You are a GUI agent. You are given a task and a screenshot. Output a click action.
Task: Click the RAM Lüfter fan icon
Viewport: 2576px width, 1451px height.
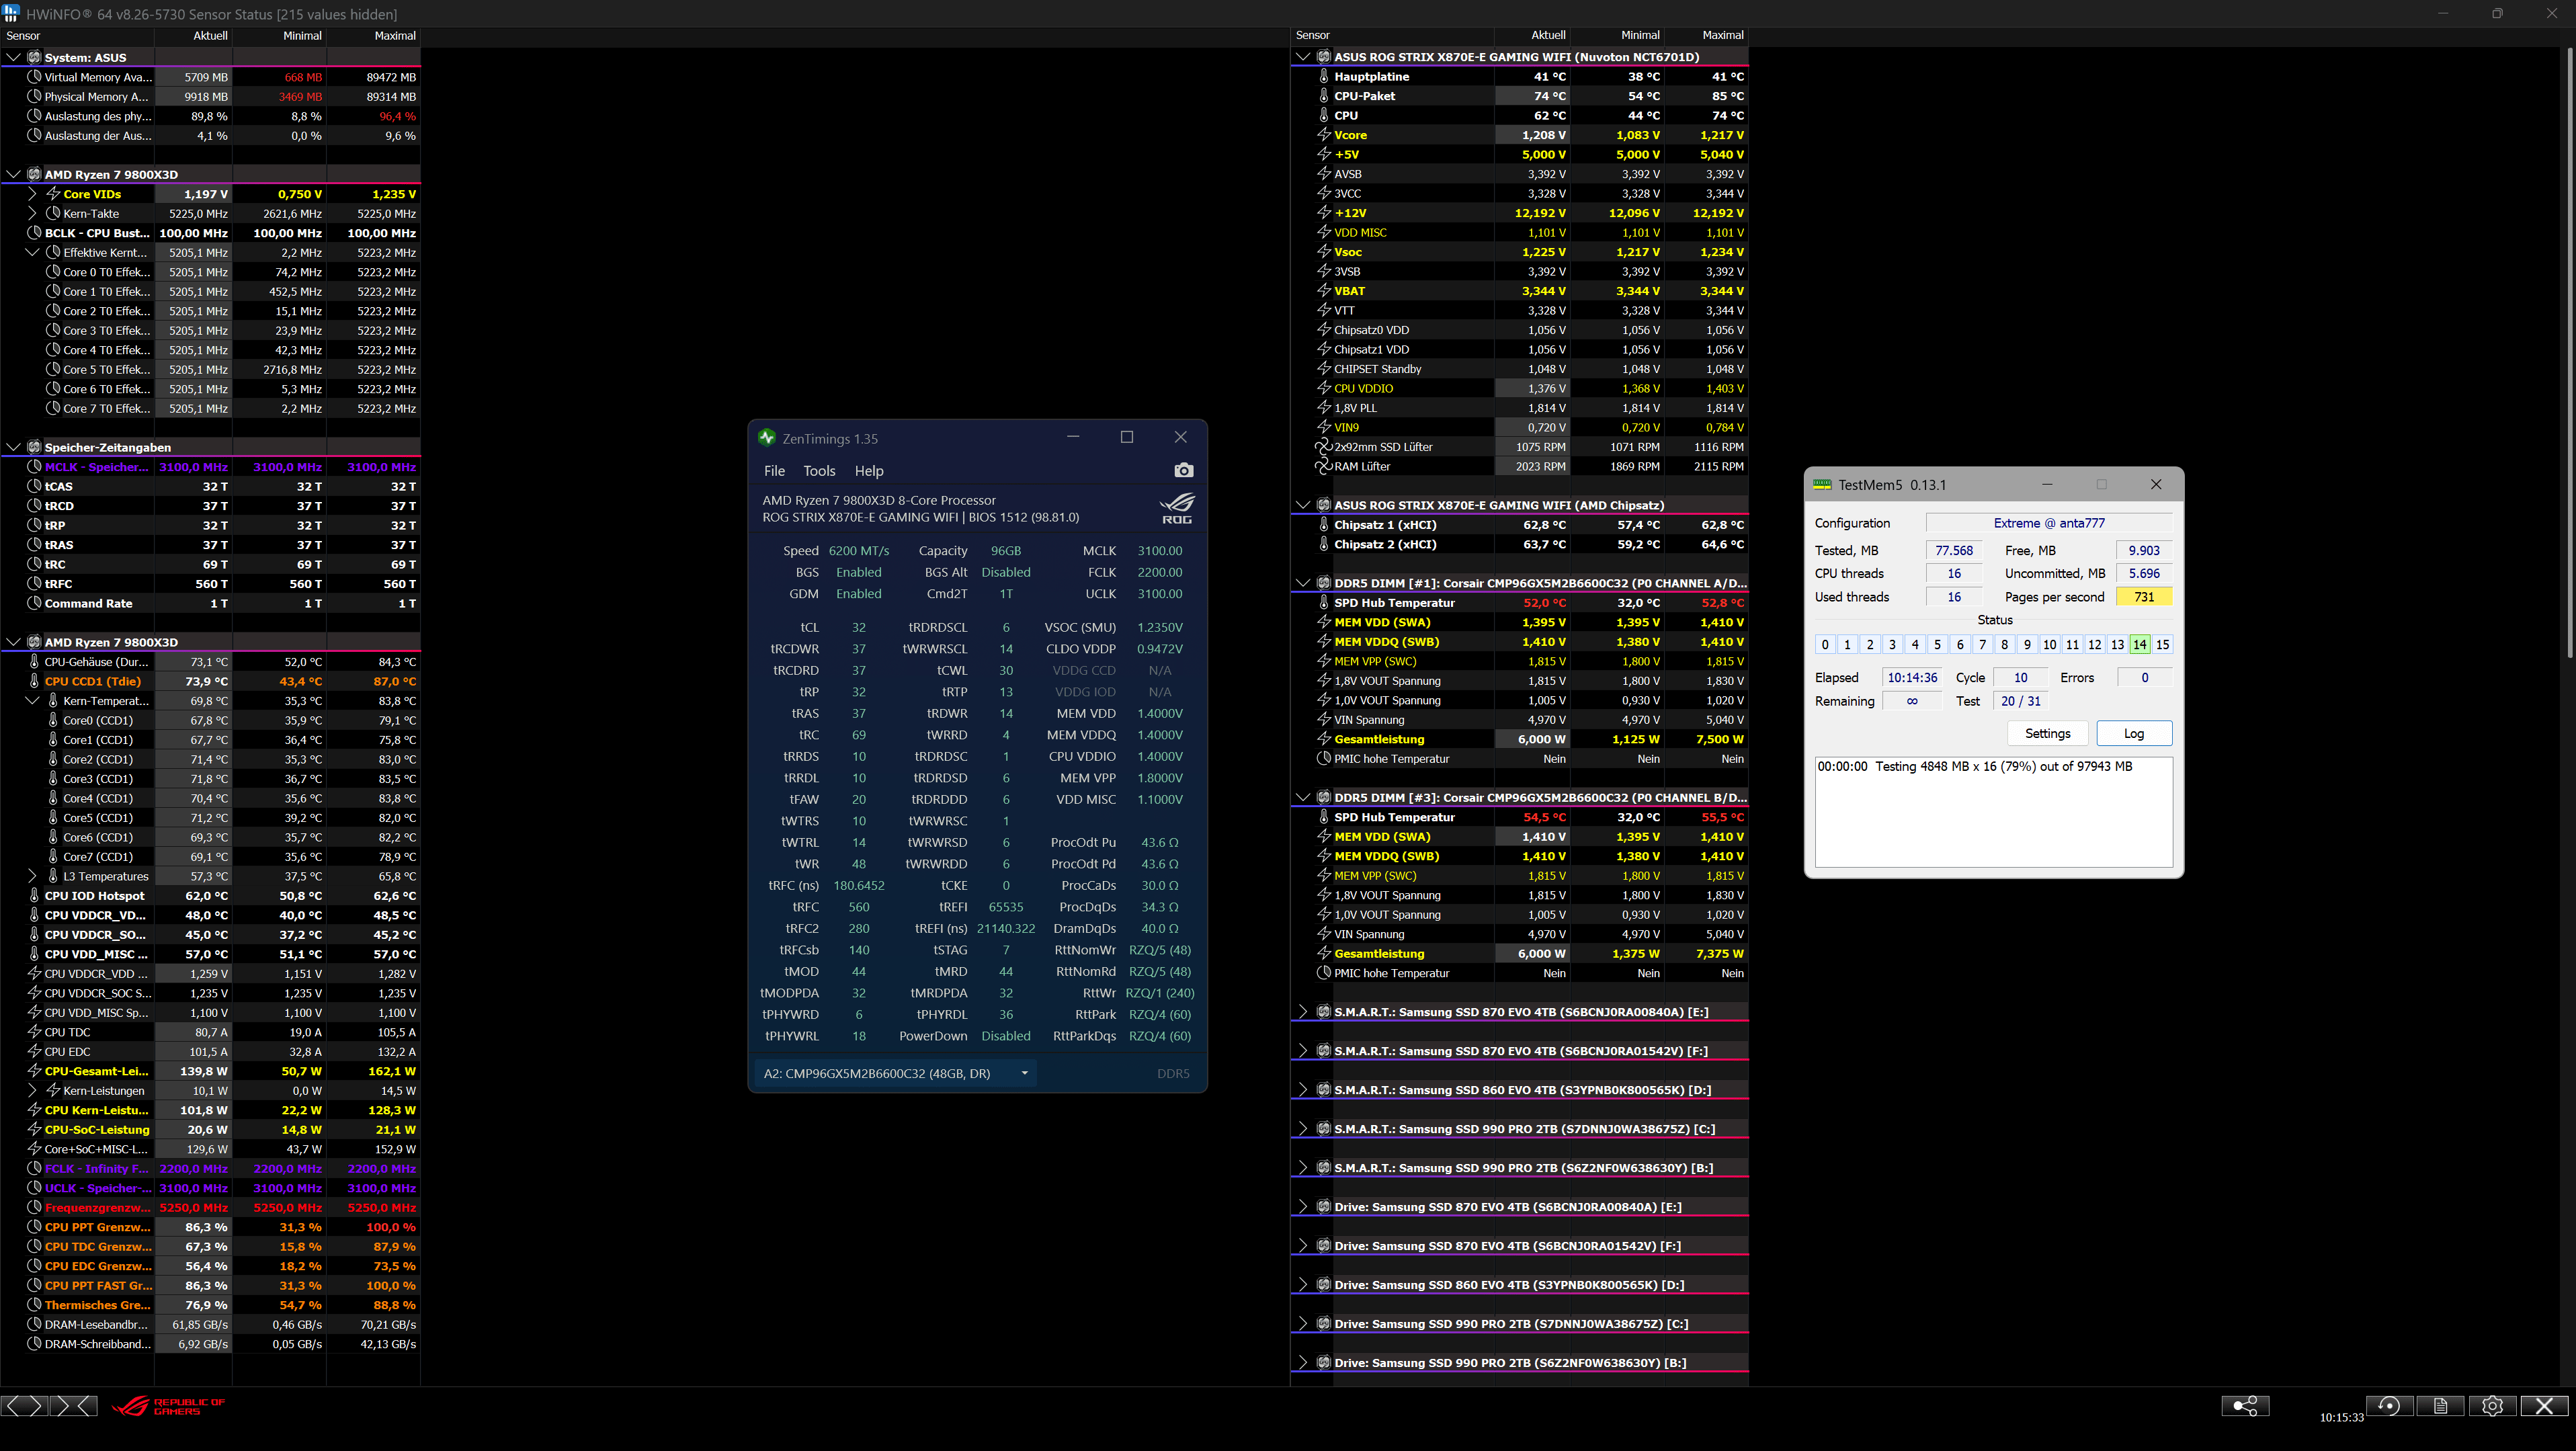[x=1324, y=467]
